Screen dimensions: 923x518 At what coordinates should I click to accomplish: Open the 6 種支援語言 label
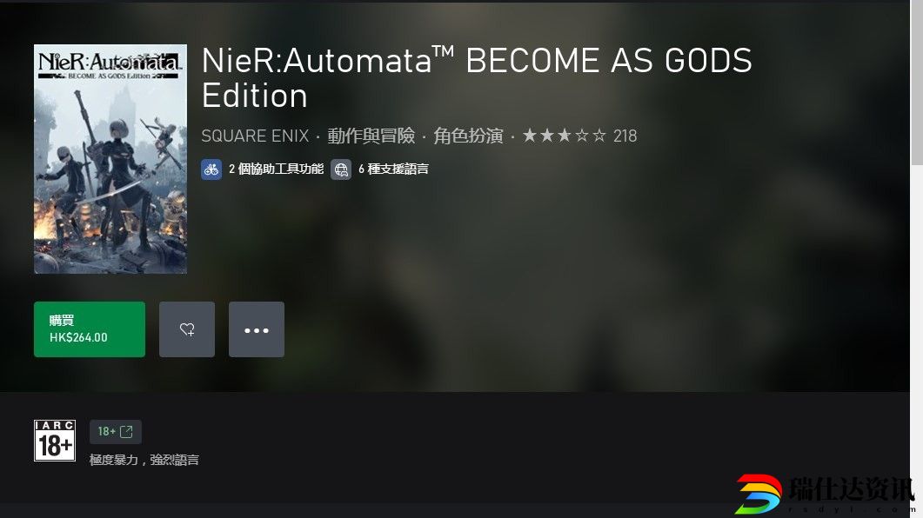pyautogui.click(x=393, y=169)
